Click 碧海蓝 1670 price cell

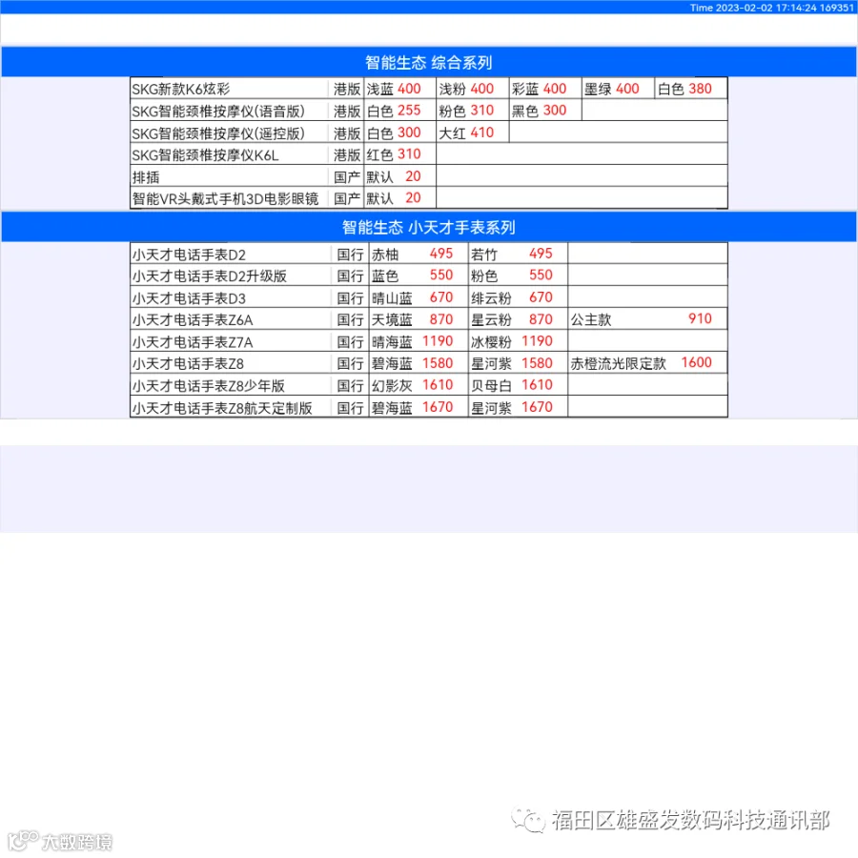coord(419,407)
